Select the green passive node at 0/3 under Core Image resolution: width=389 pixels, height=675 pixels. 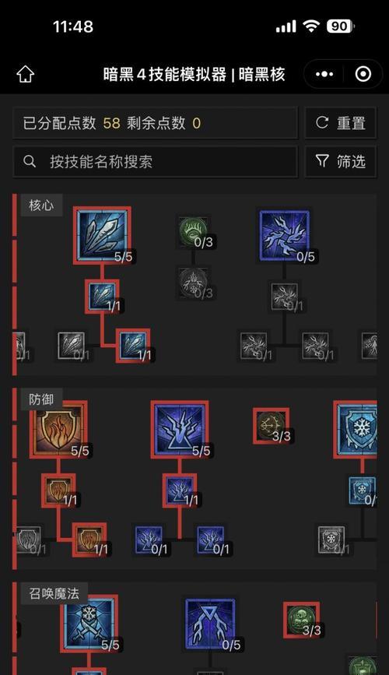tap(193, 231)
